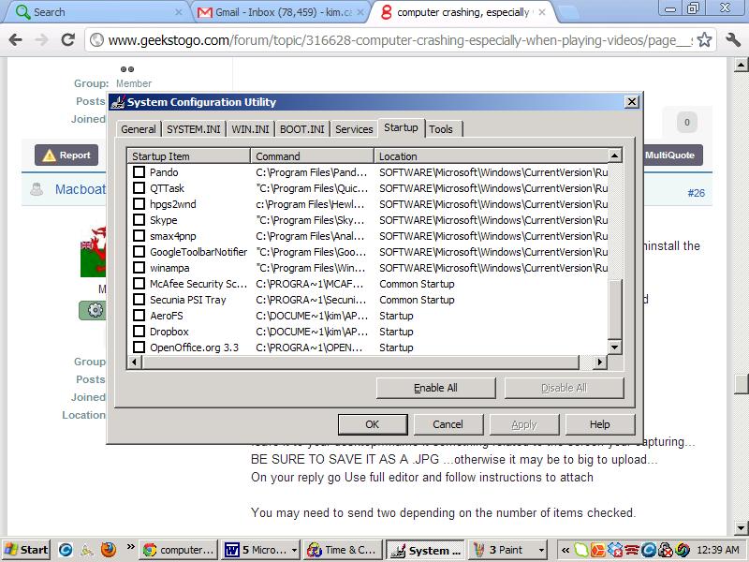Check the McAfee Security Scan item
This screenshot has width=749, height=562.
click(139, 284)
